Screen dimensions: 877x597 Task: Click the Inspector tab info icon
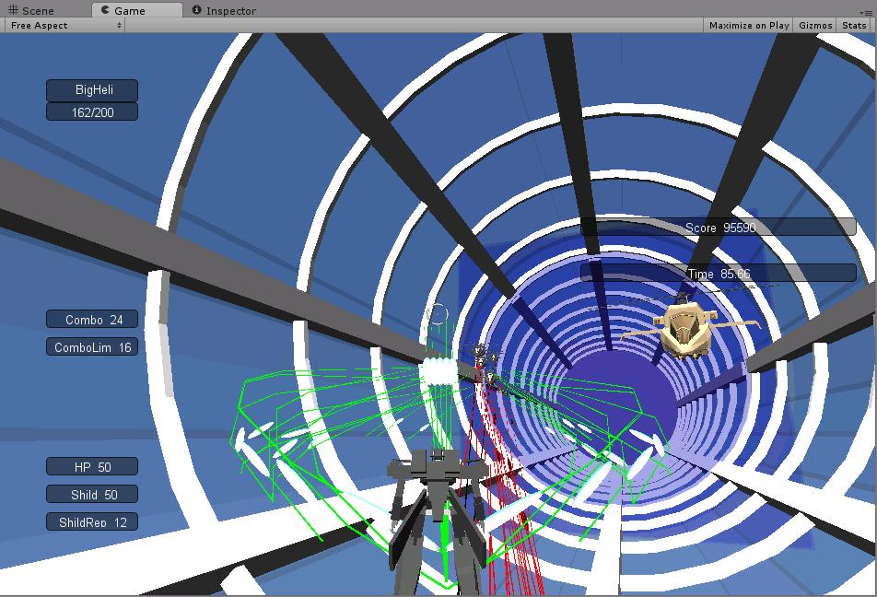[x=196, y=9]
